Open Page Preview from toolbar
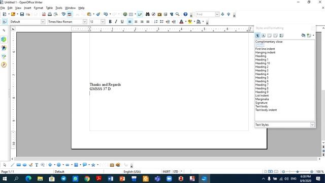This screenshot has height=183, width=325. coord(56,14)
